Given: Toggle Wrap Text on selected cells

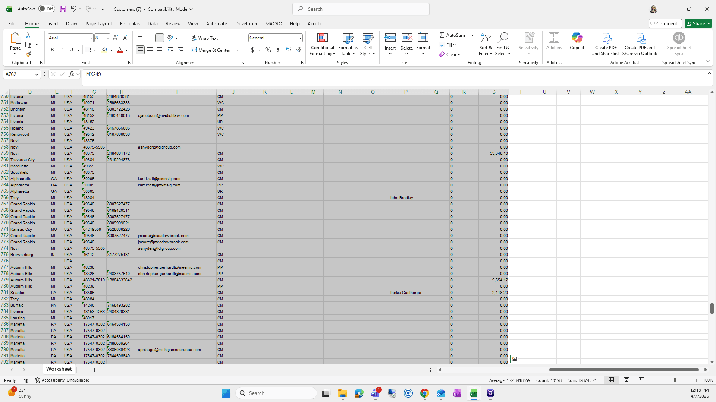Looking at the screenshot, I should tap(205, 38).
